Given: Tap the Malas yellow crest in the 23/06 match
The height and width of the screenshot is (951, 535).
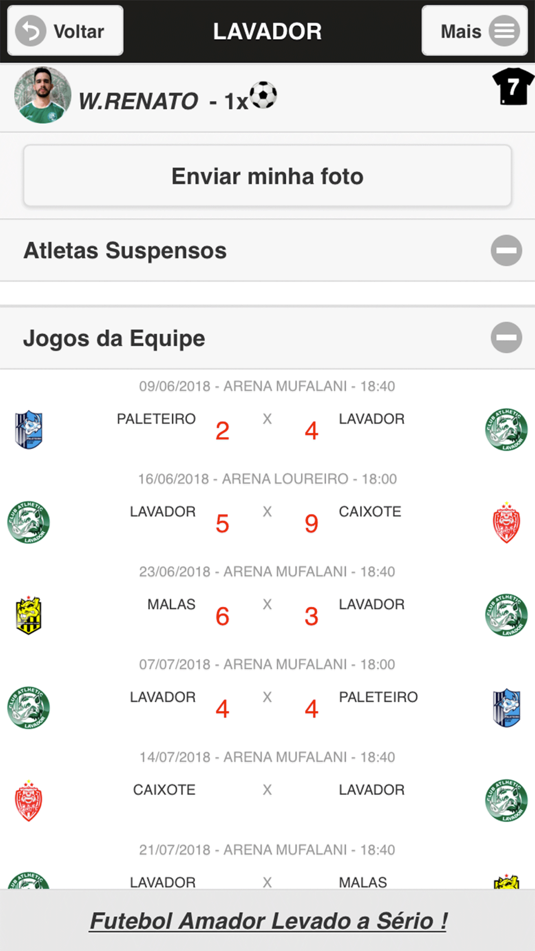Looking at the screenshot, I should 28,615.
